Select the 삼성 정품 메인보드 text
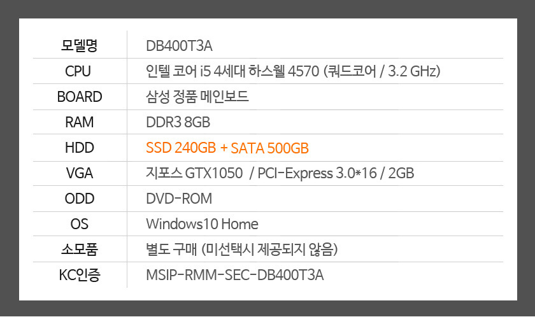This screenshot has height=317, width=535. (x=197, y=97)
